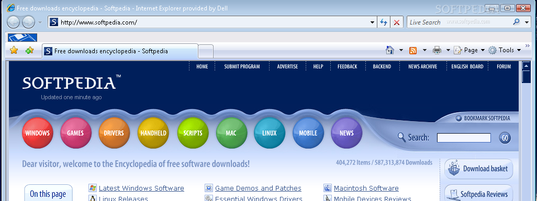Click the address bar URL field
537x201 pixels.
[x=212, y=22]
